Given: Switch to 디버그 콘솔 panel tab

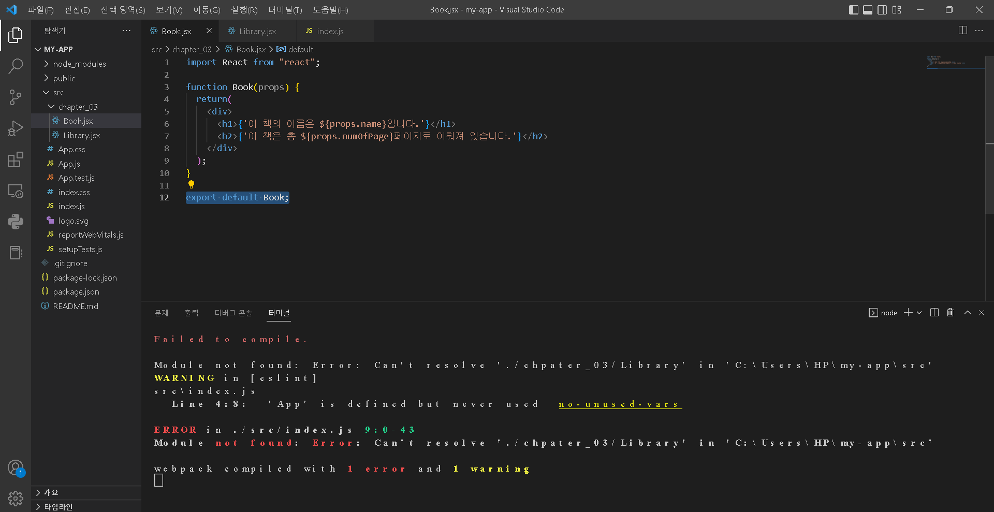Looking at the screenshot, I should click(x=233, y=313).
